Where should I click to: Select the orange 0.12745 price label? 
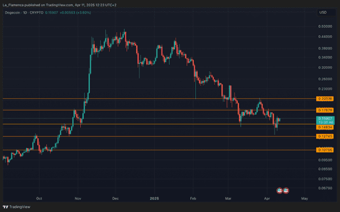[325, 136]
